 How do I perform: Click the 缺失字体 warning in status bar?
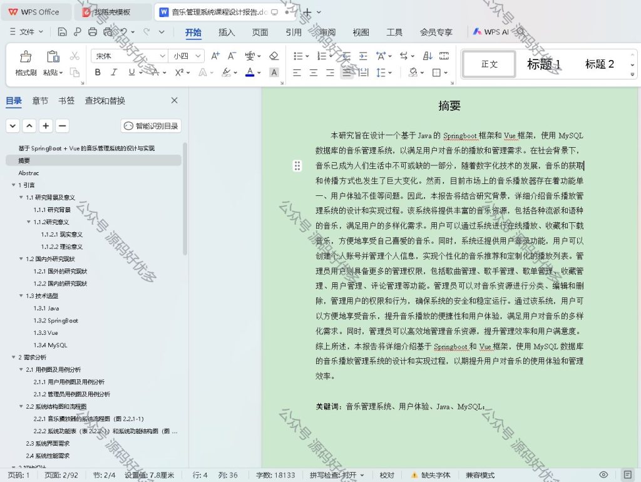coord(431,475)
